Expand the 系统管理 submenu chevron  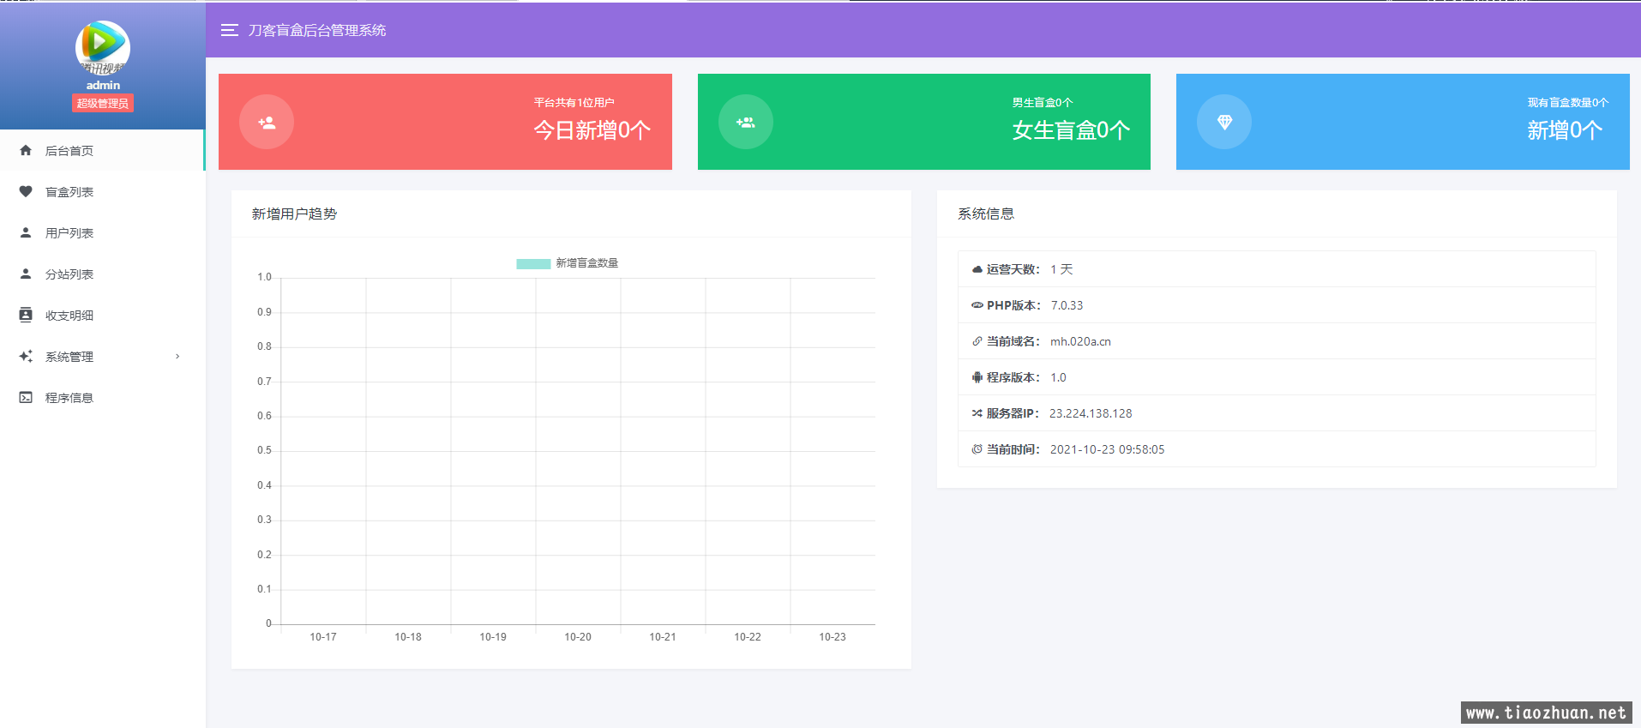[177, 356]
